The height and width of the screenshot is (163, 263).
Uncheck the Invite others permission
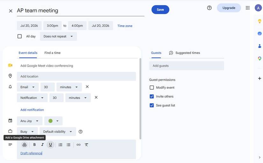(x=152, y=96)
